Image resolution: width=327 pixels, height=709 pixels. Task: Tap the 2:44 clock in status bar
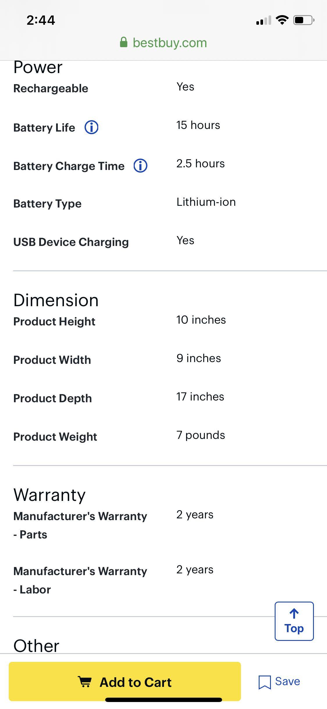tap(41, 20)
